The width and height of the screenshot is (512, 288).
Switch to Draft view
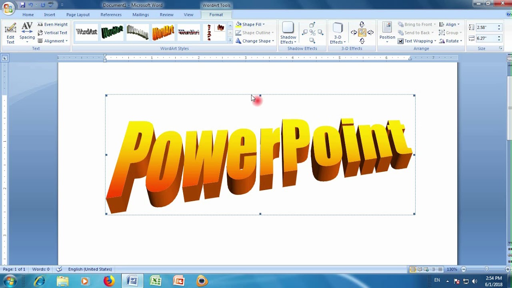(440, 269)
